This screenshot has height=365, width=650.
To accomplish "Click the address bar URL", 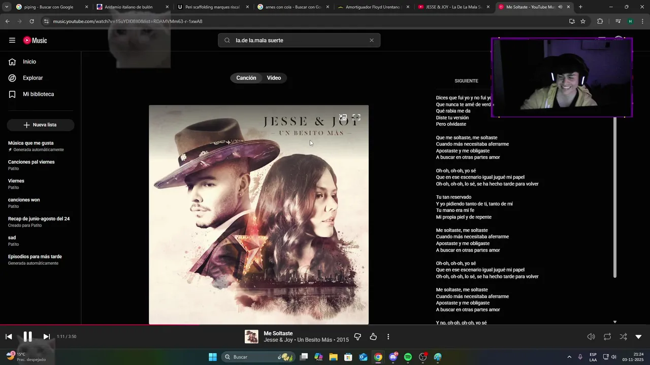I will click(x=127, y=21).
